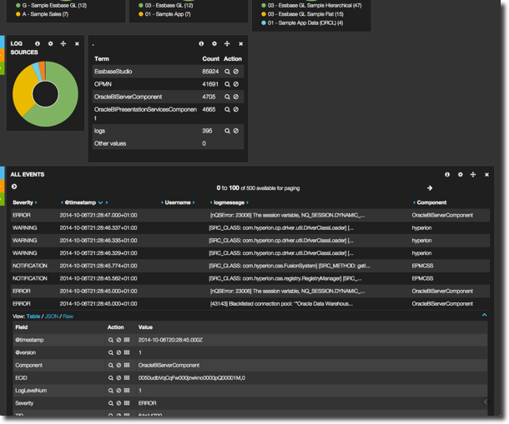Open the hyperion DriverClassLoader WARNING event row

point(250,227)
